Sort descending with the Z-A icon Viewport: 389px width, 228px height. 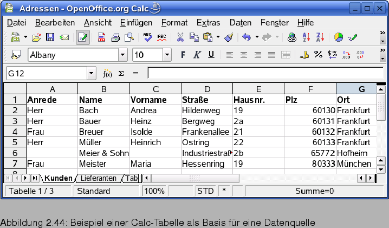(320, 37)
